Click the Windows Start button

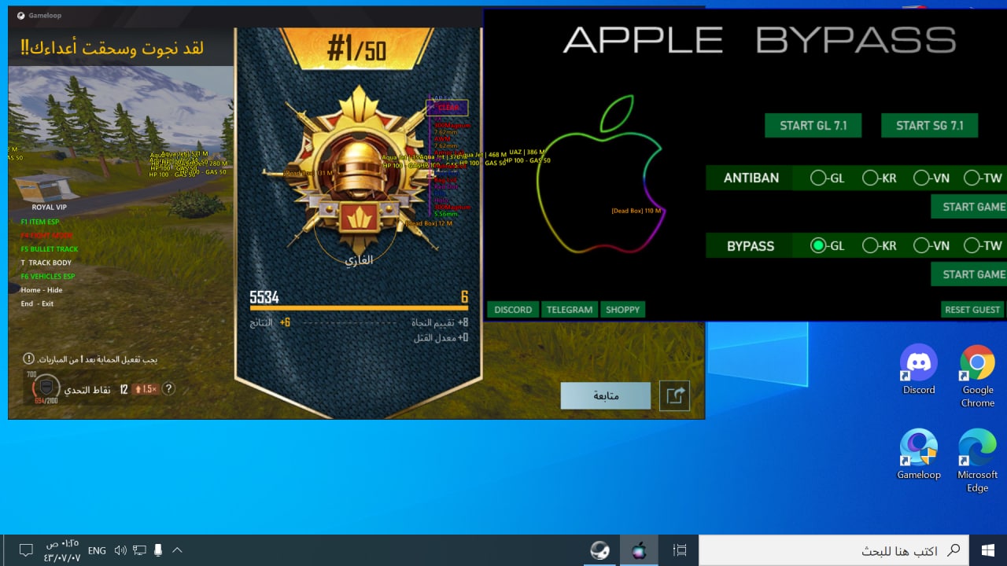tap(988, 550)
